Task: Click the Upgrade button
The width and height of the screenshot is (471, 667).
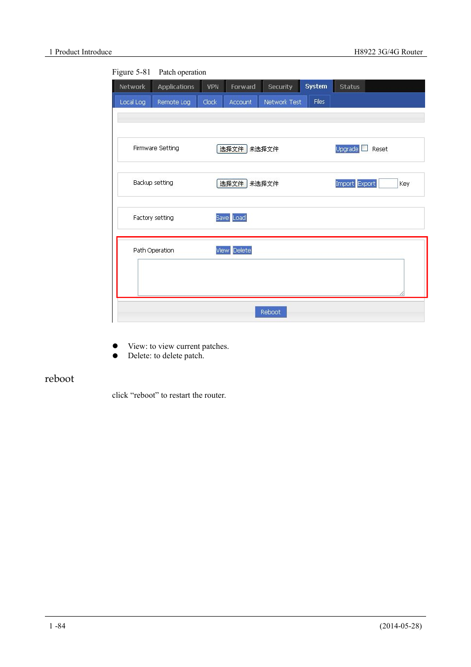Action: point(347,149)
